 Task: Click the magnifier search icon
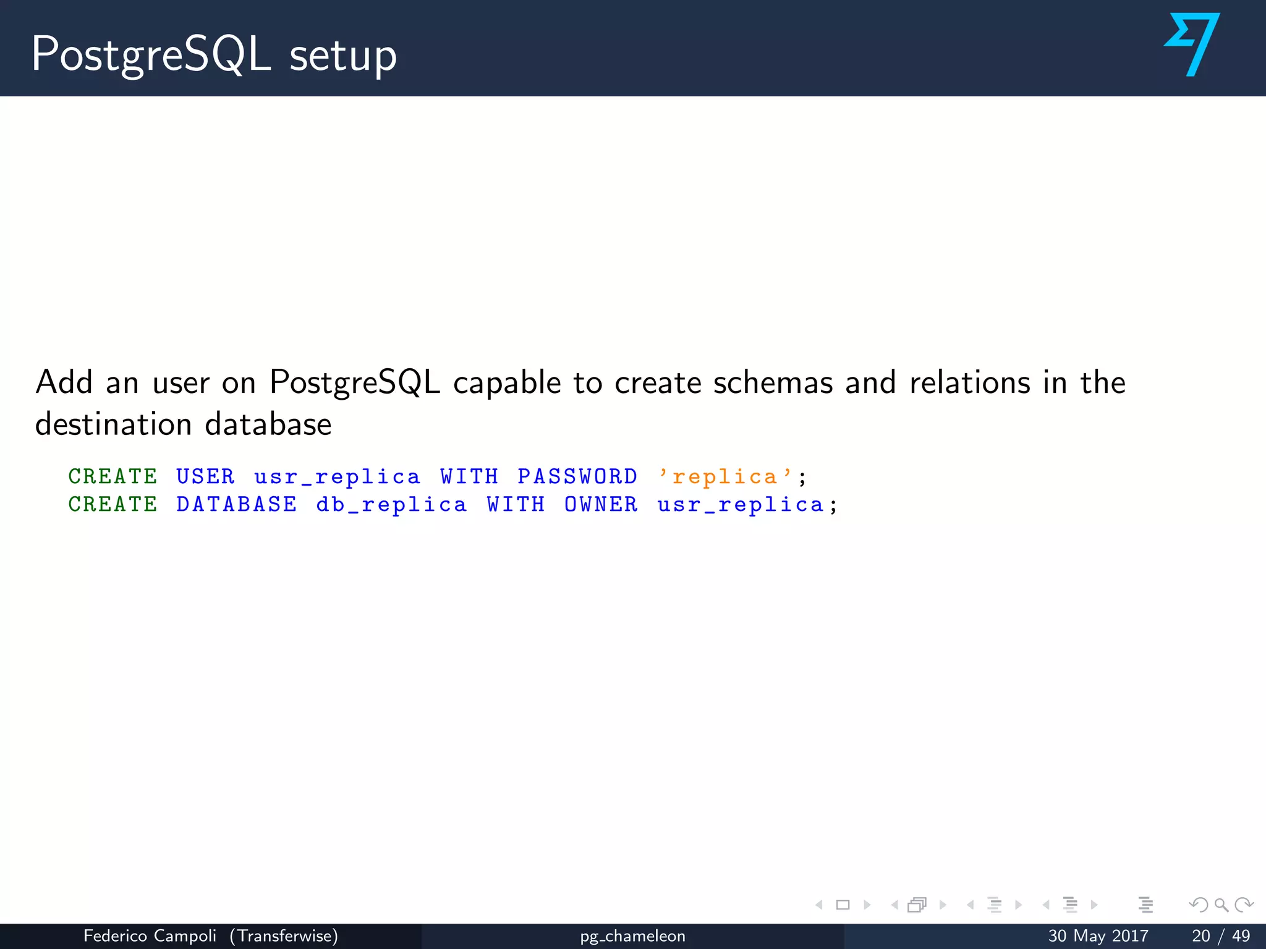pyautogui.click(x=1221, y=905)
